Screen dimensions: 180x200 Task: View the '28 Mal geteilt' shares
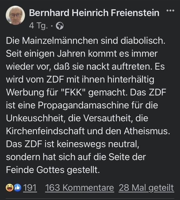146,188
